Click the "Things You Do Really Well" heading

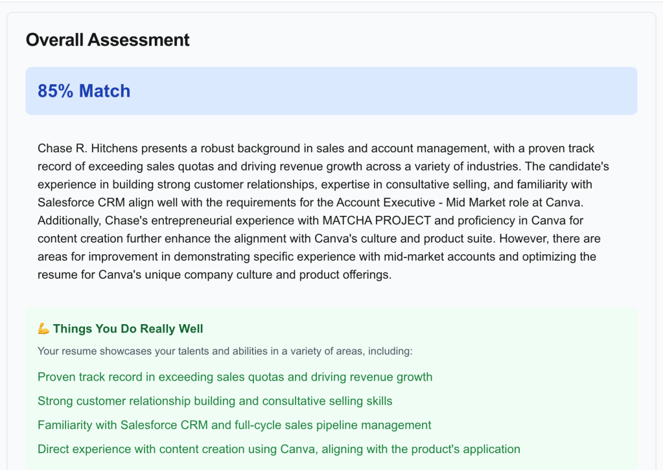pyautogui.click(x=128, y=329)
